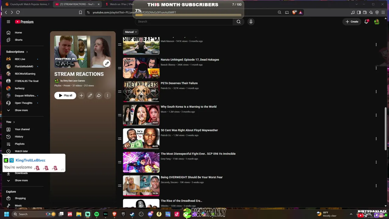389x219 pixels.
Task: Open Brave Leo AI sparkle icon
Action: (x=371, y=12)
